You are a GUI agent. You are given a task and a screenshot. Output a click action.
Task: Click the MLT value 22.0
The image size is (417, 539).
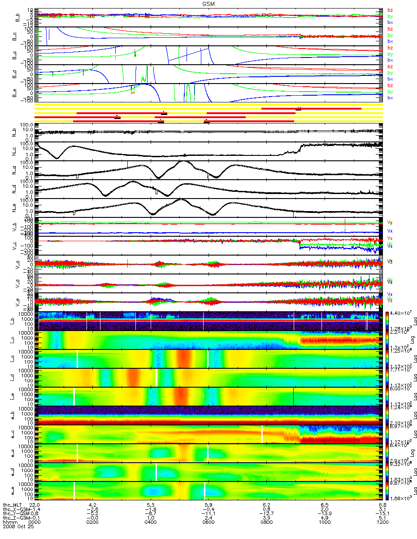pos(35,506)
